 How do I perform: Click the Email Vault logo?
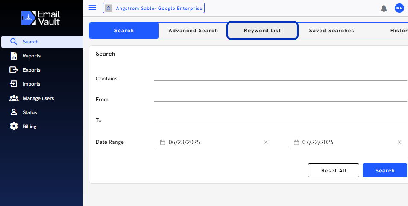(x=41, y=18)
